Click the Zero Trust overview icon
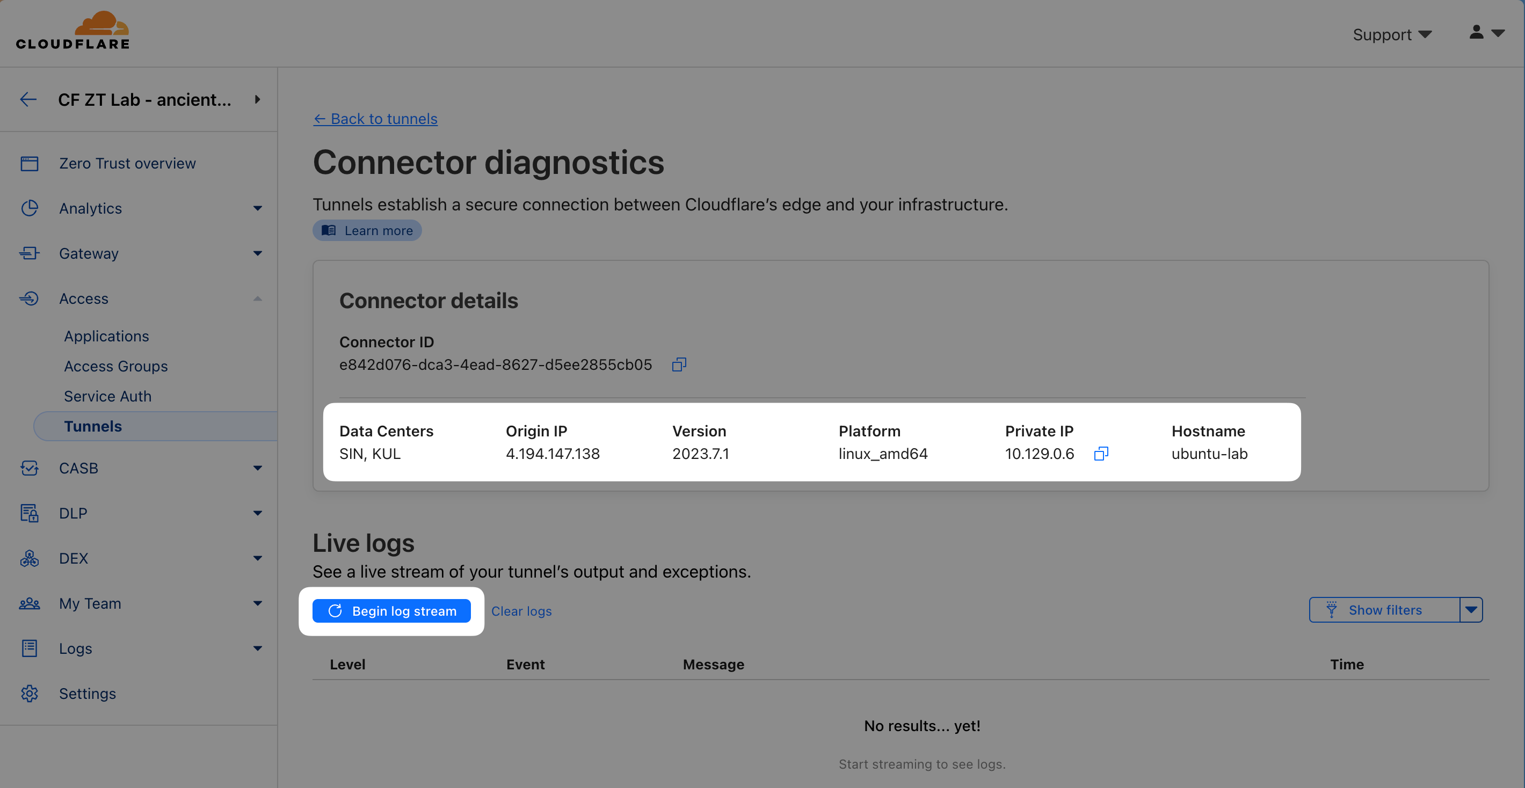This screenshot has height=788, width=1525. (29, 162)
